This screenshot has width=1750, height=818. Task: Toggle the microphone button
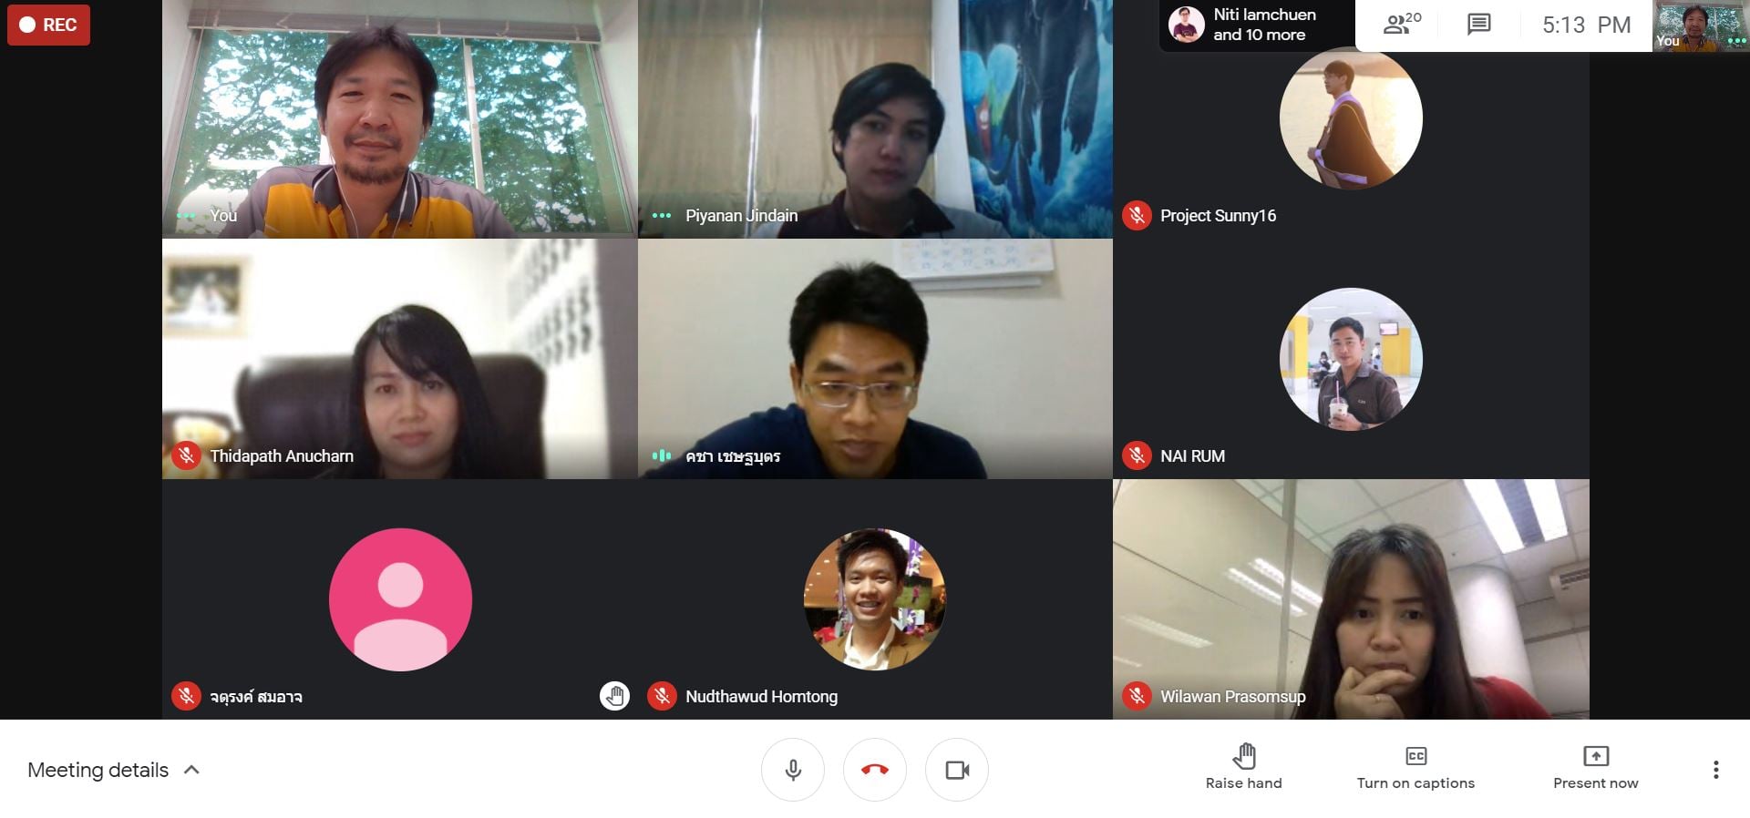[x=793, y=770]
